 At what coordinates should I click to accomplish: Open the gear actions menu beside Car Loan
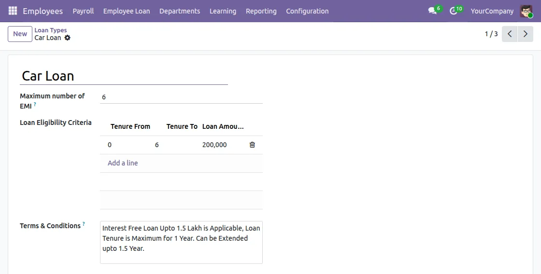point(67,38)
